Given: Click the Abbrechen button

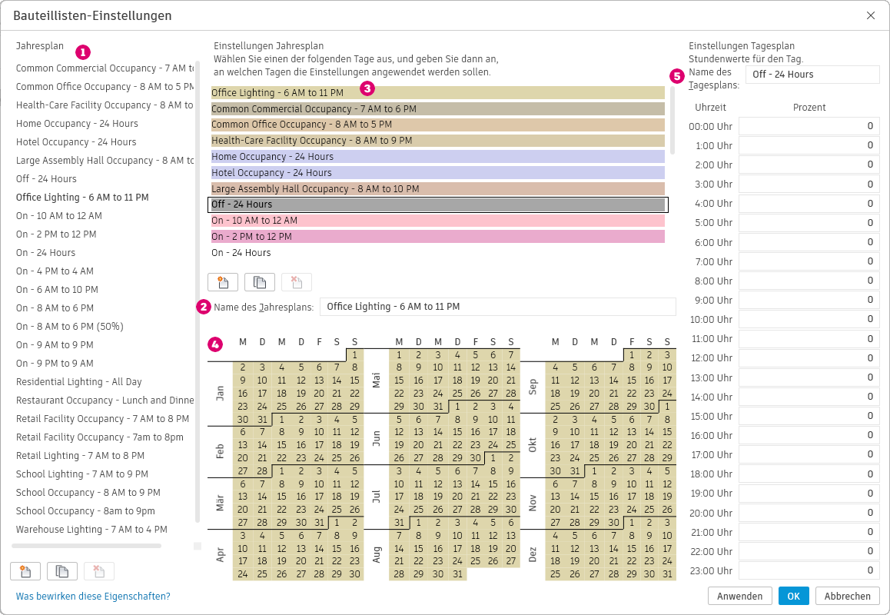Looking at the screenshot, I should coord(848,596).
